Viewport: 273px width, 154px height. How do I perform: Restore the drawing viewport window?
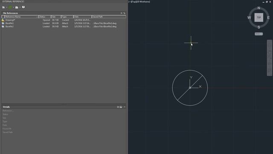point(267,2)
